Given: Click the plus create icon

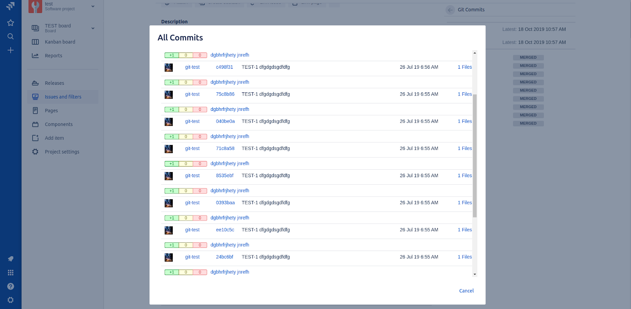Looking at the screenshot, I should [11, 50].
